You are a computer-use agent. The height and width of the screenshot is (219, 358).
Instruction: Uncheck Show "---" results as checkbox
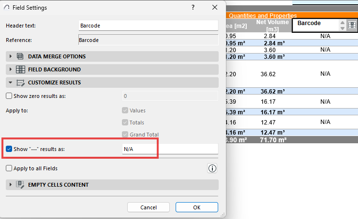[9, 149]
